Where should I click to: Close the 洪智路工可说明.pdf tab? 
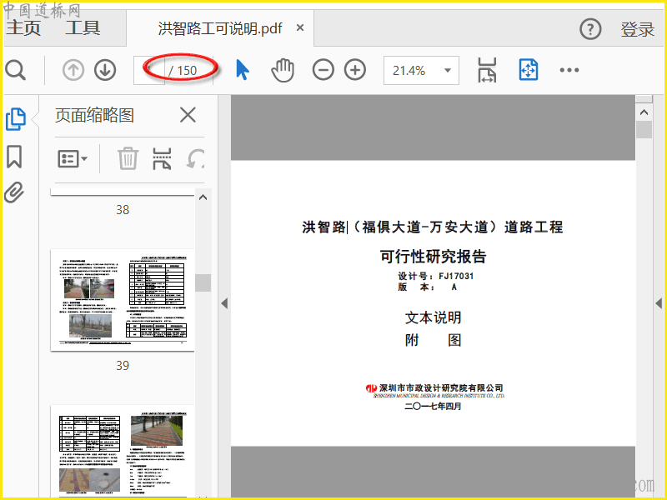(x=300, y=28)
